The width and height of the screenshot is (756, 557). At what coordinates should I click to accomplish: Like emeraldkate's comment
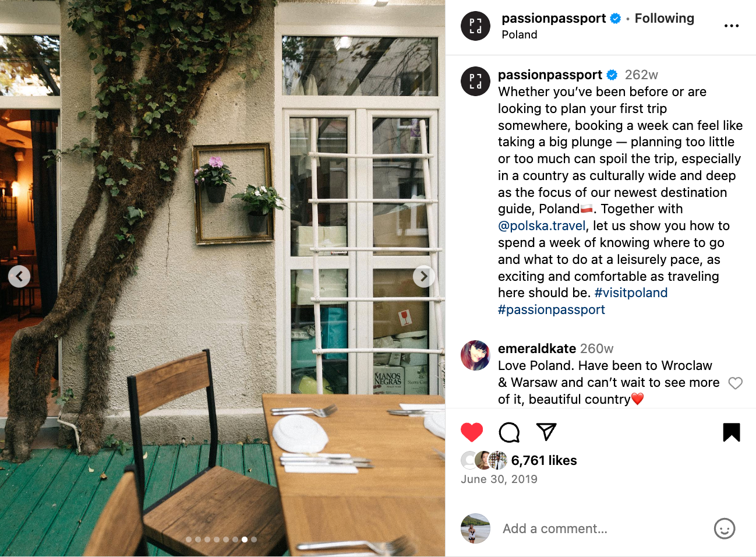point(736,383)
